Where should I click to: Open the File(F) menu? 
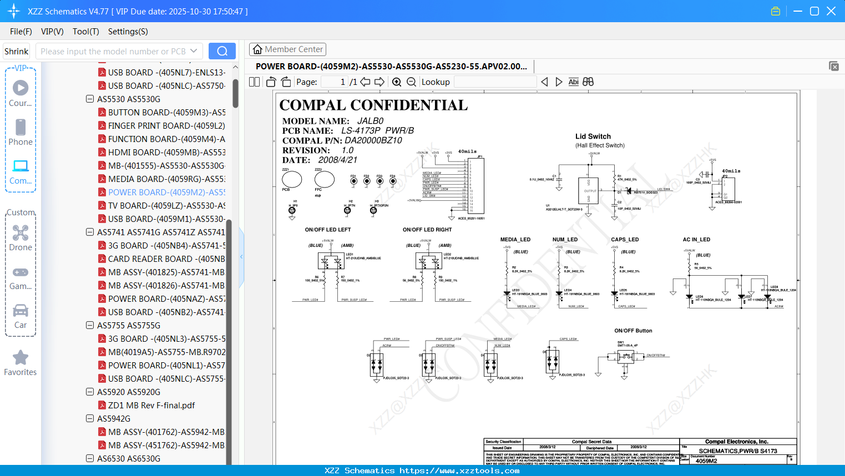coord(21,32)
